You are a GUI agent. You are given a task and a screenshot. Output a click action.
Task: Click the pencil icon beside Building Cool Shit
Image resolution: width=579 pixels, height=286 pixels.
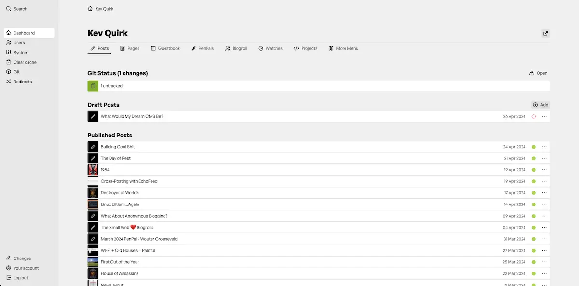[93, 147]
